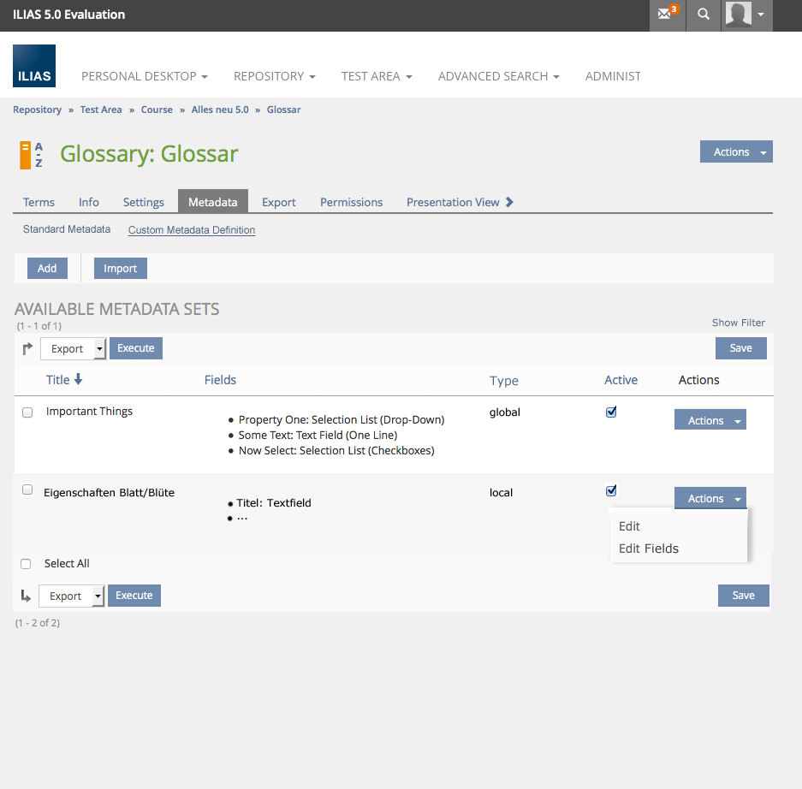Select the Standard Metadata subtab
802x789 pixels.
(67, 229)
